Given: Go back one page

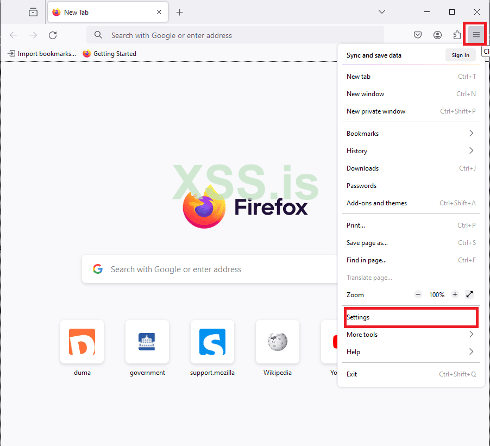Looking at the screenshot, I should click(x=14, y=35).
